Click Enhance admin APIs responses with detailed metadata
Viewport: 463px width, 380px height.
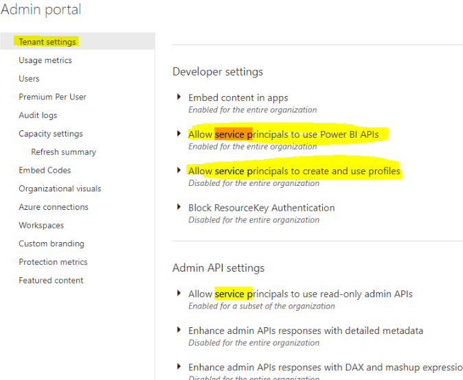[306, 331]
